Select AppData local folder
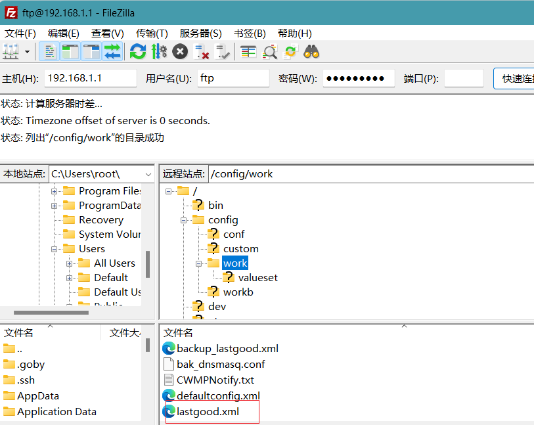The height and width of the screenshot is (425, 534). tap(38, 395)
